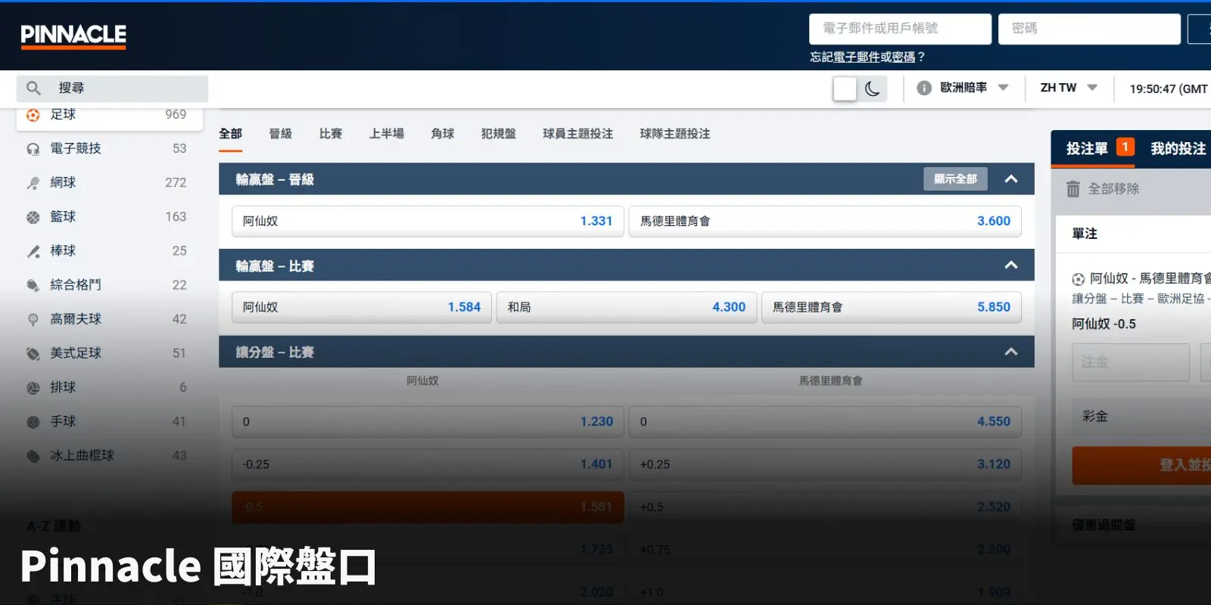Pick 阿仙奴 handicap 0 at 1.230
1211x605 pixels.
(x=428, y=421)
